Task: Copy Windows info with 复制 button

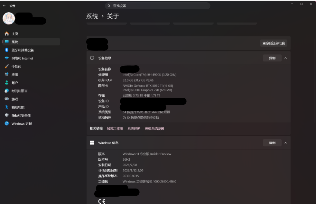Action: (x=272, y=143)
